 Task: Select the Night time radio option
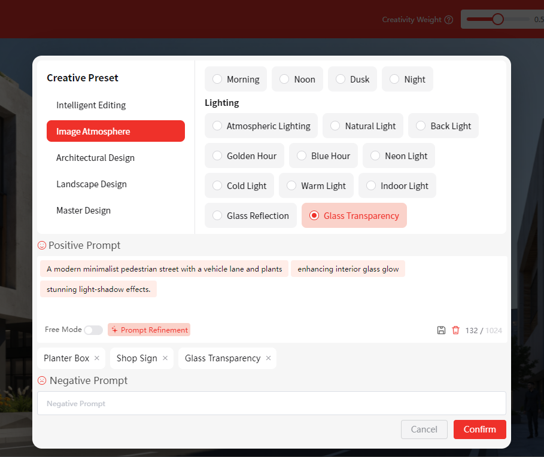pos(394,79)
